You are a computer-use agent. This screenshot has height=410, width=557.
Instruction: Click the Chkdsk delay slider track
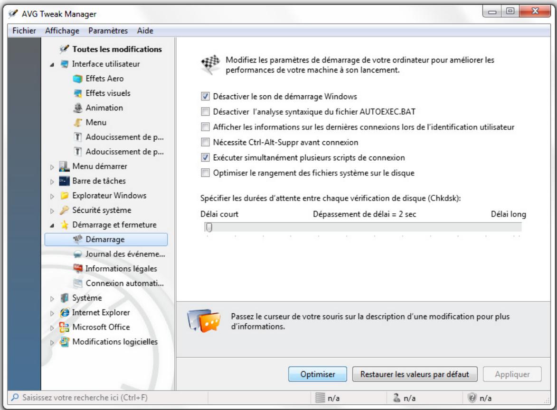coord(363,227)
